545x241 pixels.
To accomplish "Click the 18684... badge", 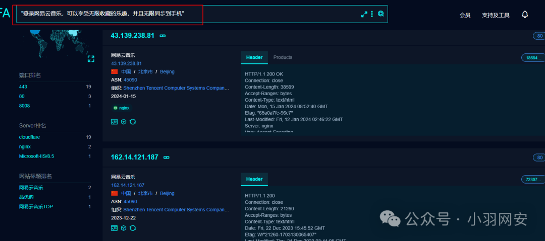I will click(533, 58).
